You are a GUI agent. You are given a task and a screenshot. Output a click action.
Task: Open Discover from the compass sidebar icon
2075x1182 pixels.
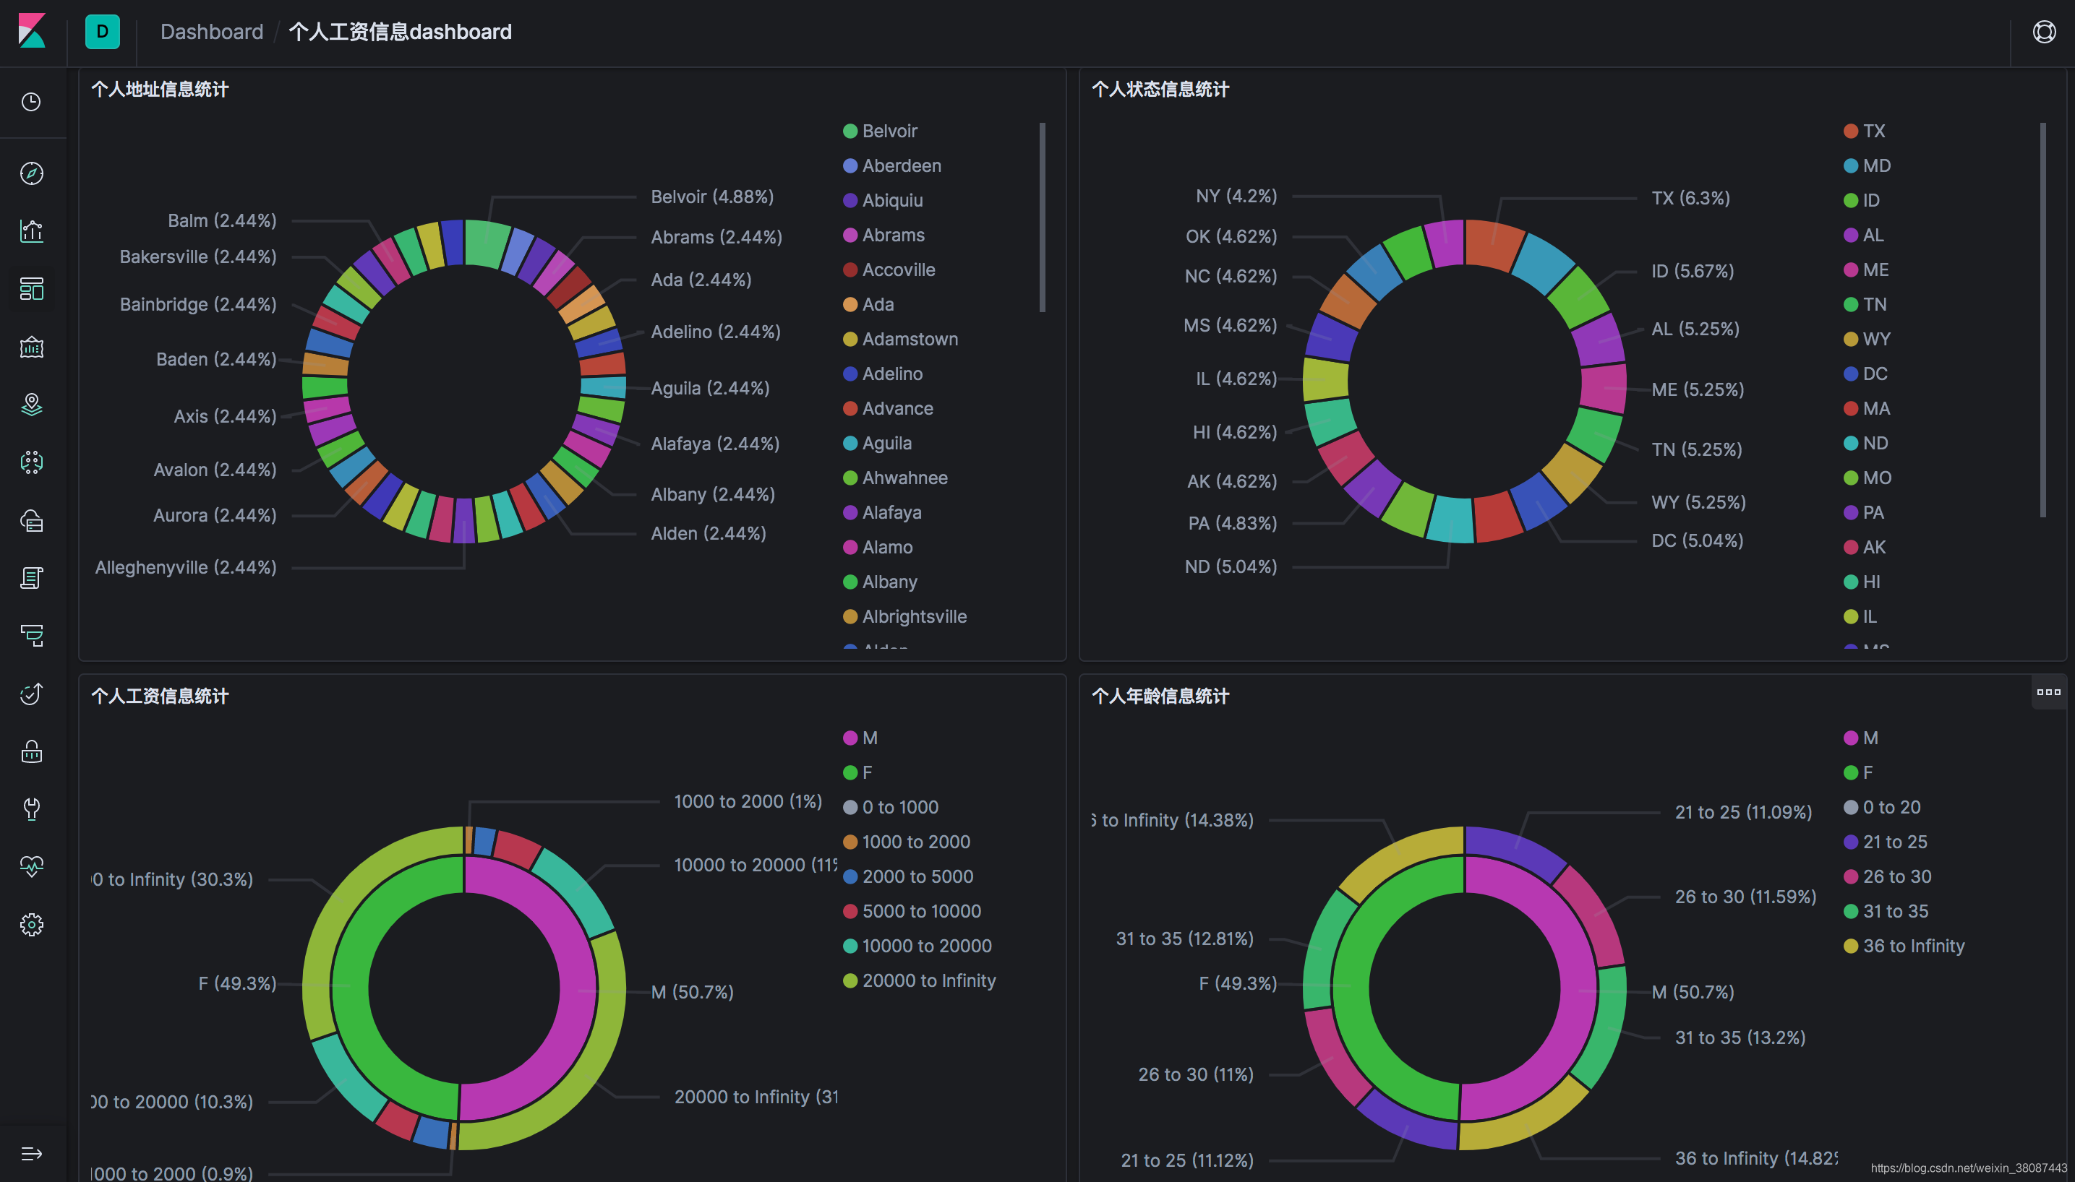[32, 173]
